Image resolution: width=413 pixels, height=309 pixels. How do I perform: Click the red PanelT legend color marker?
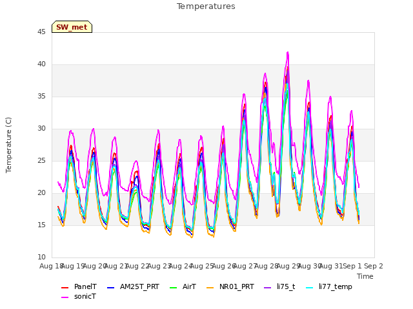click(65, 288)
